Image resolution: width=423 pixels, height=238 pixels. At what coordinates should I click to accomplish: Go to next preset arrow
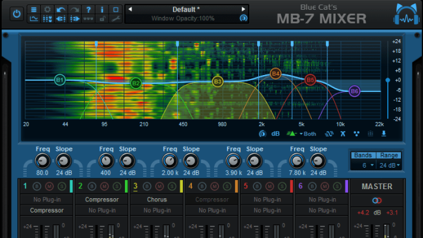243,10
